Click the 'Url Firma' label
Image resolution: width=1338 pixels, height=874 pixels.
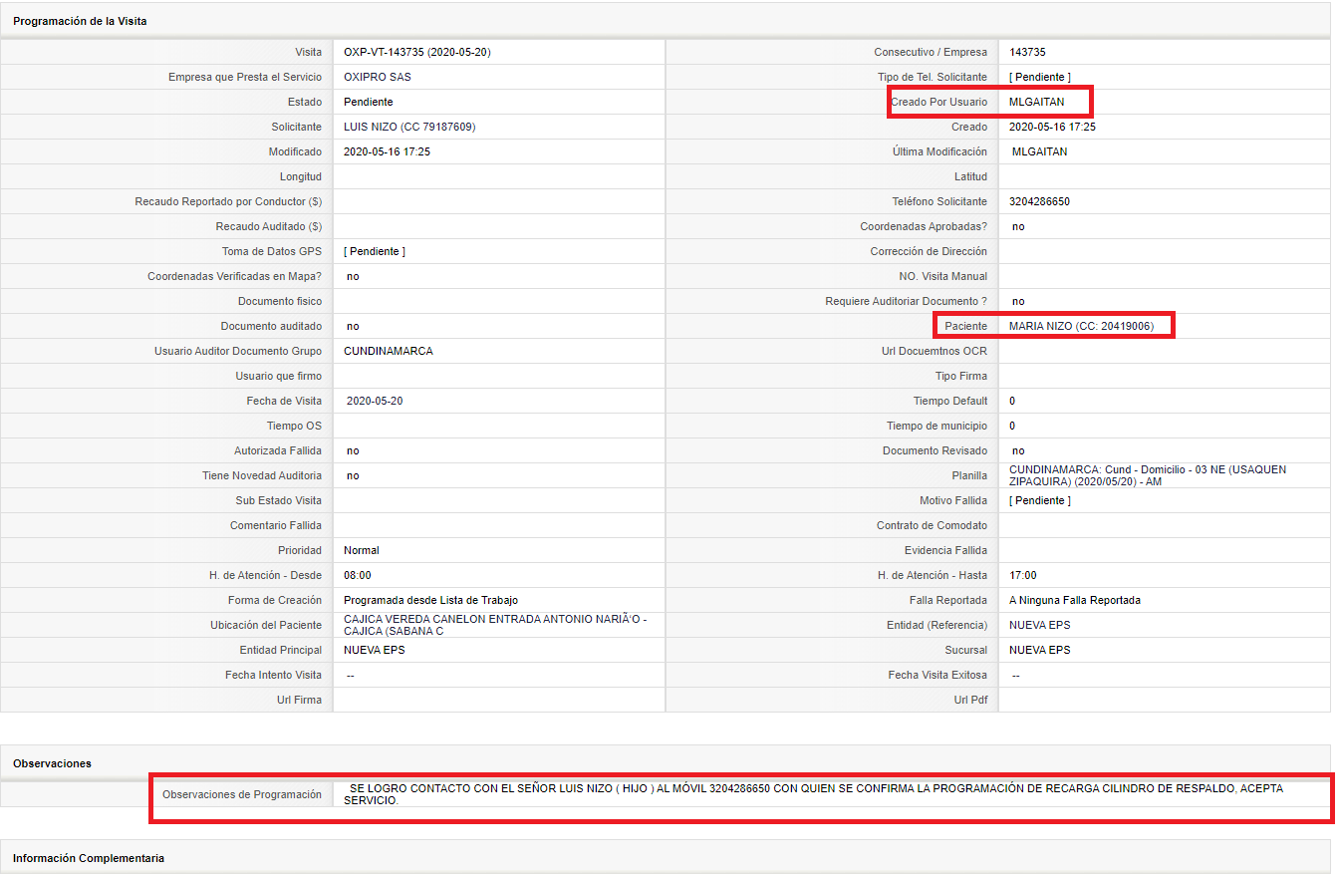(x=300, y=700)
